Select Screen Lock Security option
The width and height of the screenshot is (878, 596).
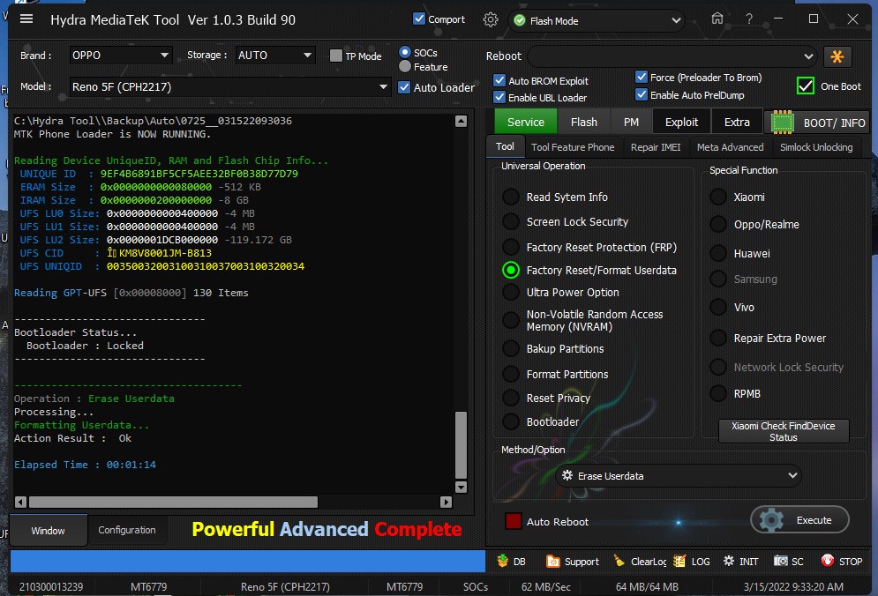point(511,221)
